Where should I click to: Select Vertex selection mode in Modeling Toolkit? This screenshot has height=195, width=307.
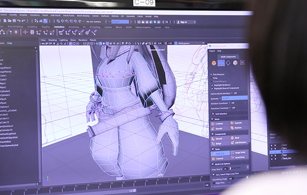(221, 63)
